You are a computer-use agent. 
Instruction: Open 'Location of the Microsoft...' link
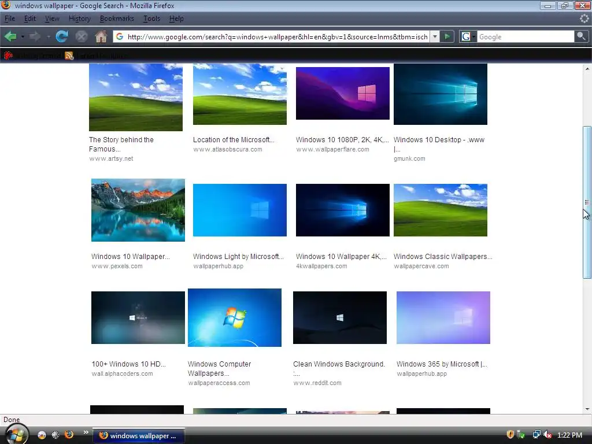234,140
